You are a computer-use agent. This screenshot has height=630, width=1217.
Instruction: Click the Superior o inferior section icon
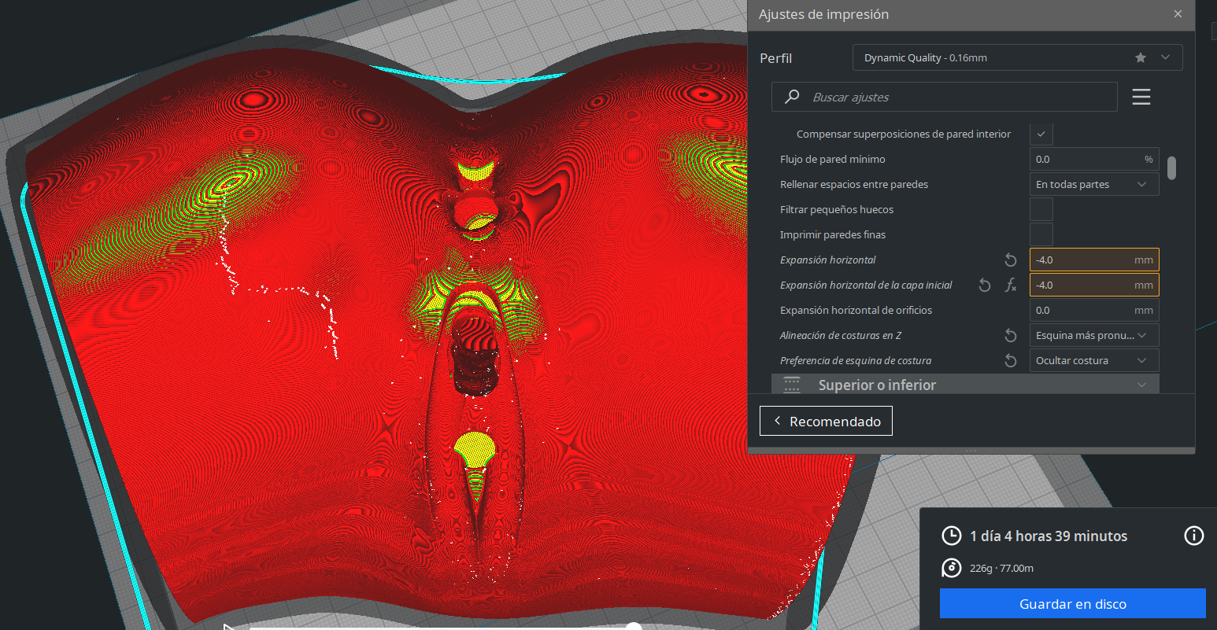[792, 385]
